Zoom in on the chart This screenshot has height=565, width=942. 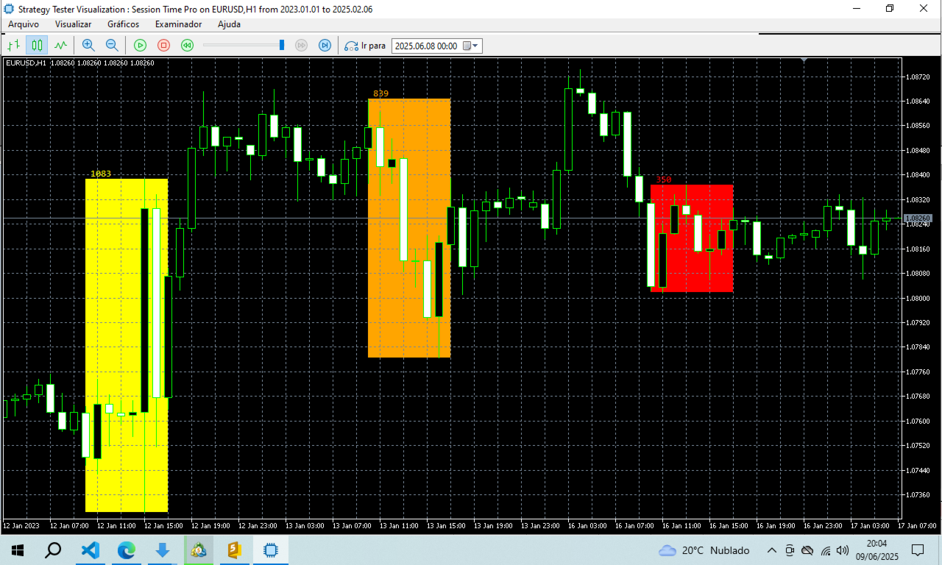point(88,45)
